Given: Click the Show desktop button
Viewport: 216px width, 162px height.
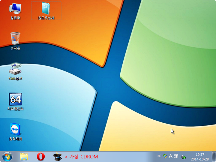Looking at the screenshot, I should pos(214,157).
